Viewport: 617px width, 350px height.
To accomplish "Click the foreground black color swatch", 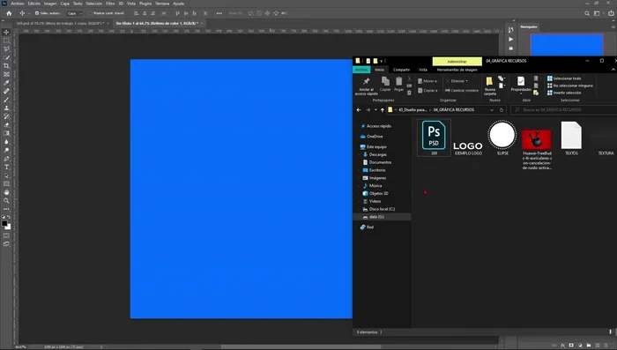I will [4, 224].
